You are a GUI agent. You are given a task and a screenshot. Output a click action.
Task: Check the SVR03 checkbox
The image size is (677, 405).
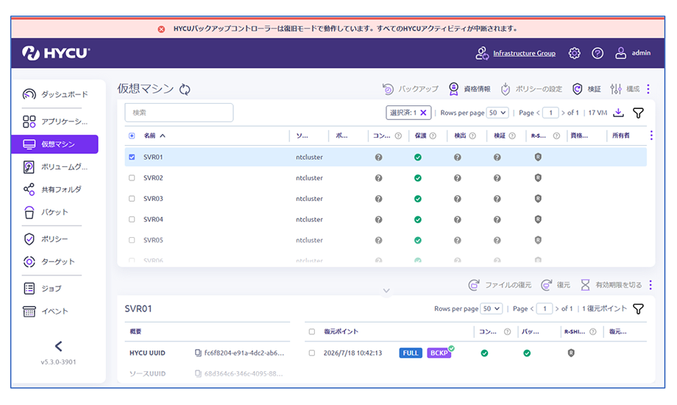point(132,198)
